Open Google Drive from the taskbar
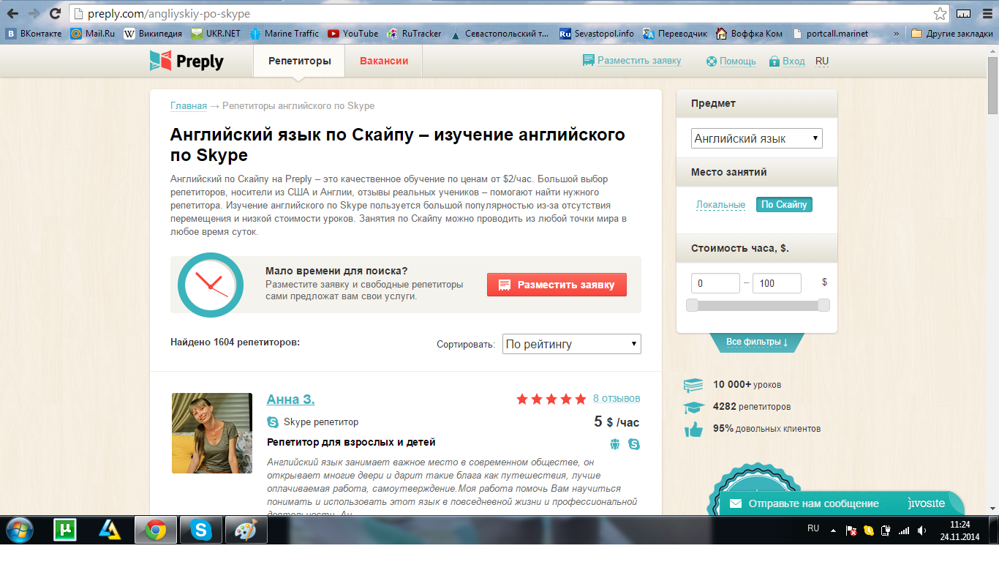The height and width of the screenshot is (562, 999). [x=110, y=530]
